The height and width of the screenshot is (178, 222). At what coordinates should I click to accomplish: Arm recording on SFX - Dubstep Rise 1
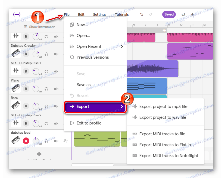[x=26, y=71]
